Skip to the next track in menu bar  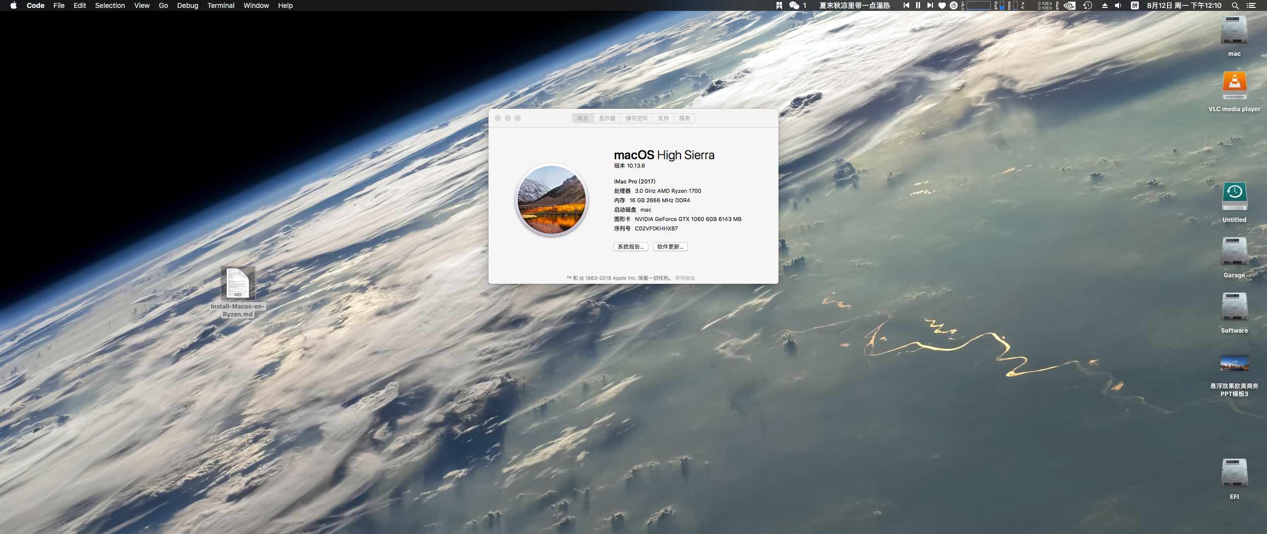coord(930,5)
